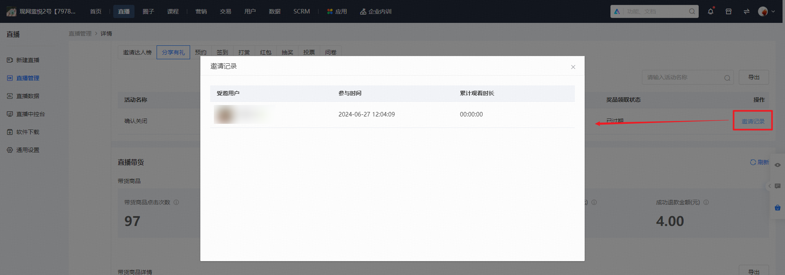
Task: Click the search field for 功能、文档
Action: coord(654,11)
